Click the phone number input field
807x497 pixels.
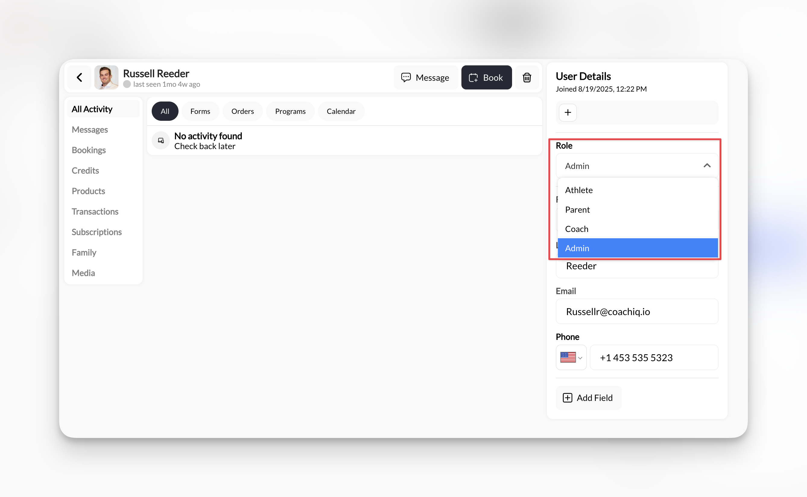click(654, 357)
